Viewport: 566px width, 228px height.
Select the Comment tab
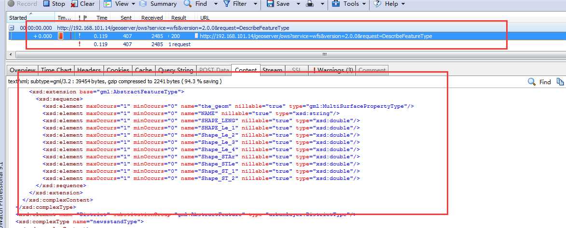(x=372, y=70)
